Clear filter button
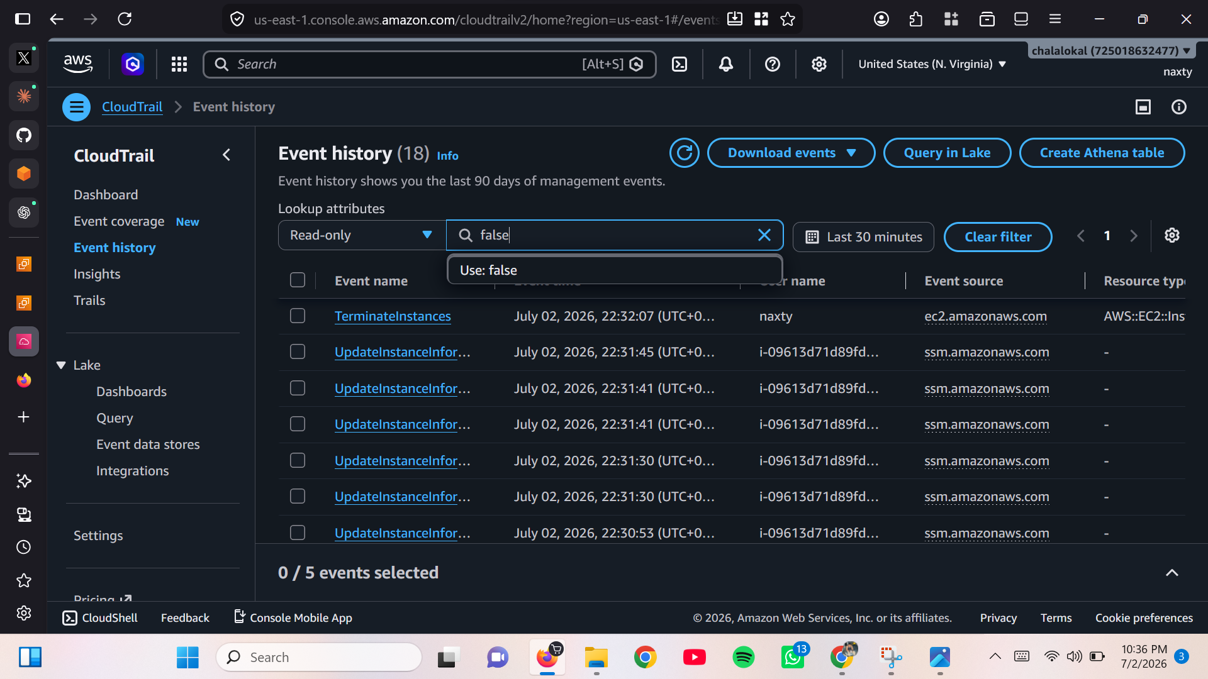The height and width of the screenshot is (679, 1208). click(x=998, y=237)
